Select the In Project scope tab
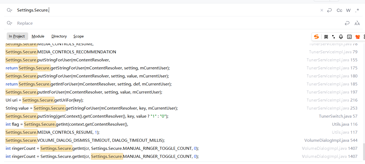This screenshot has width=365, height=164. click(17, 36)
